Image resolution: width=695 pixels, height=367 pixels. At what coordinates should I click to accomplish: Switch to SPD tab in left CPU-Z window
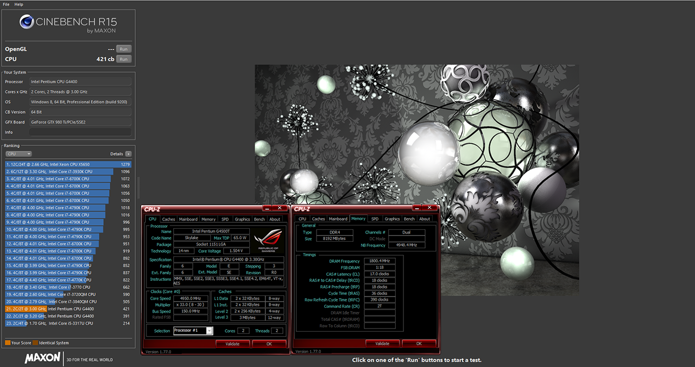point(225,219)
